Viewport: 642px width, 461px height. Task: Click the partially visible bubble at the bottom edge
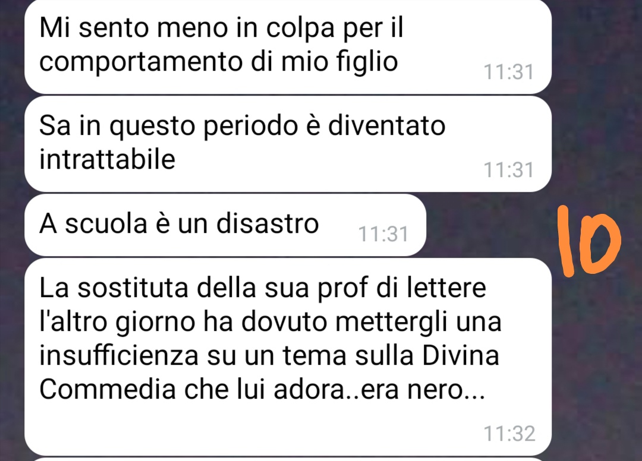(x=288, y=459)
